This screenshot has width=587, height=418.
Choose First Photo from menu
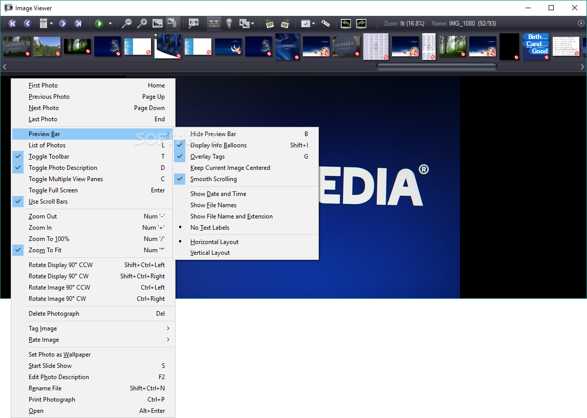point(93,85)
